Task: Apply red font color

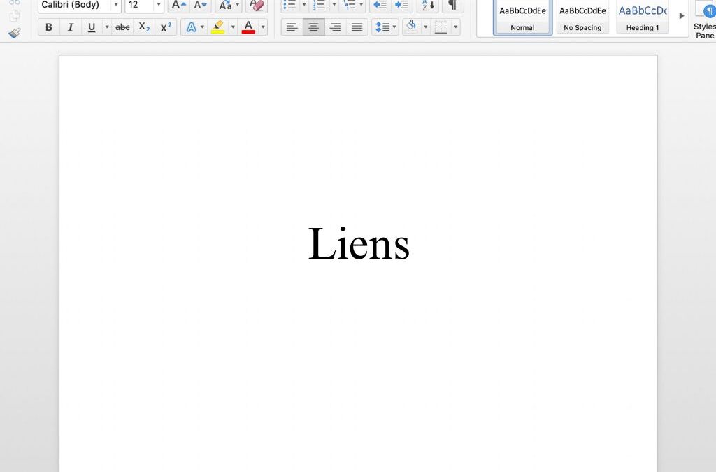Action: [x=248, y=27]
